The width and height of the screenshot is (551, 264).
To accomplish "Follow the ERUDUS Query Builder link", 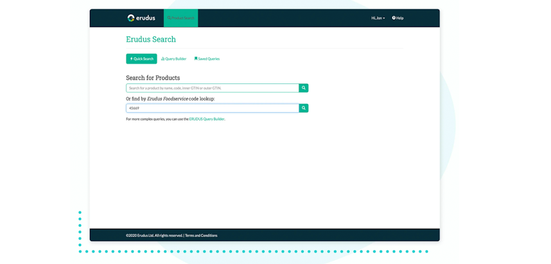I will pos(207,119).
